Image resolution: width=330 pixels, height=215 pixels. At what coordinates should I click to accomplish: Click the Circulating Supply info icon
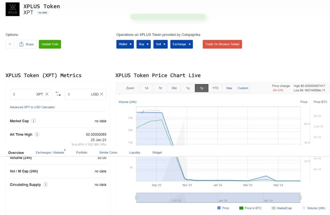46,184
